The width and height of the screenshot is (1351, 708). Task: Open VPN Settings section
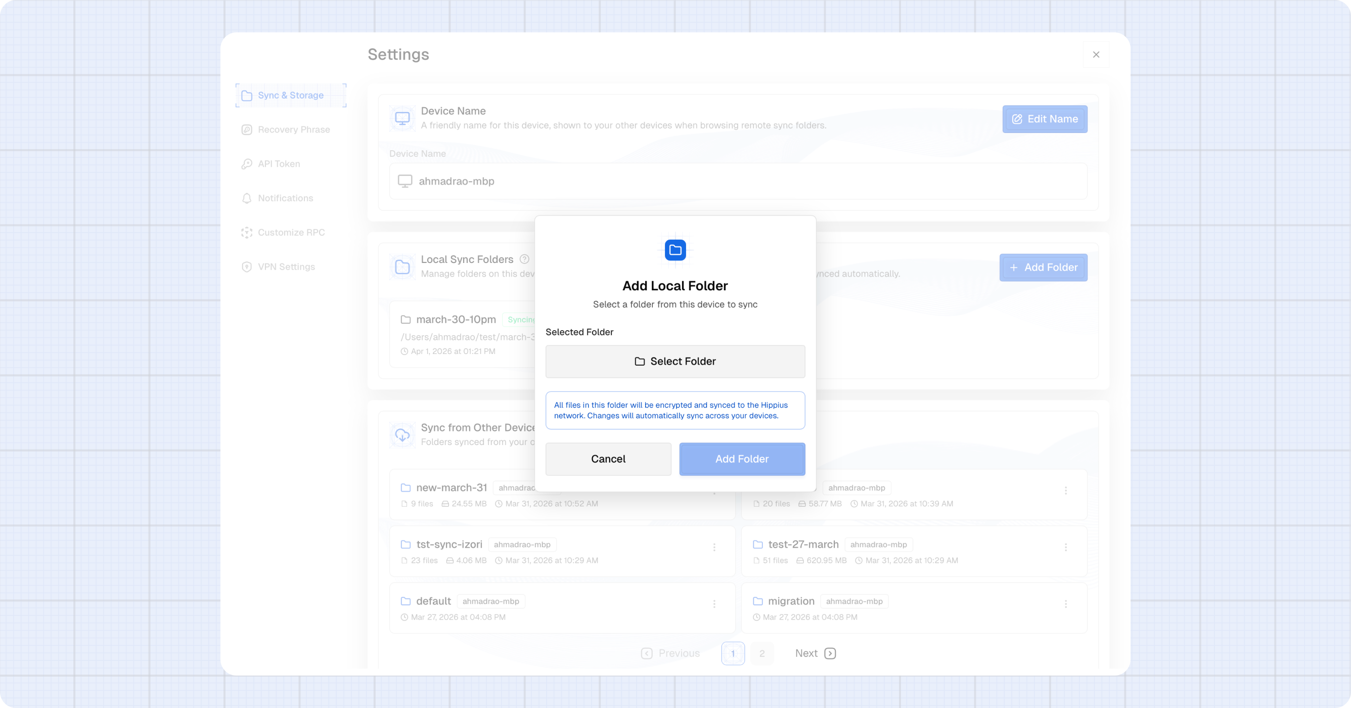tap(286, 267)
